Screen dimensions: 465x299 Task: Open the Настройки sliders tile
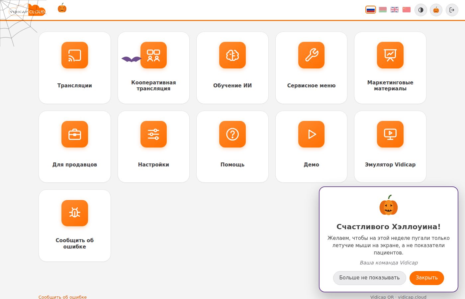coord(153,147)
